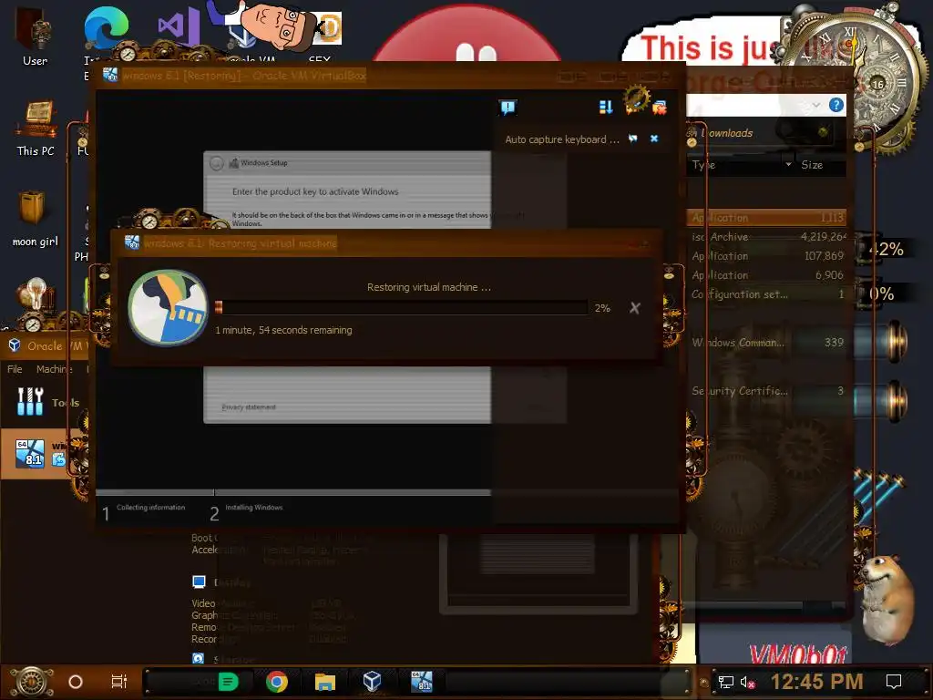Click the green notes app taskbar icon

(x=228, y=682)
